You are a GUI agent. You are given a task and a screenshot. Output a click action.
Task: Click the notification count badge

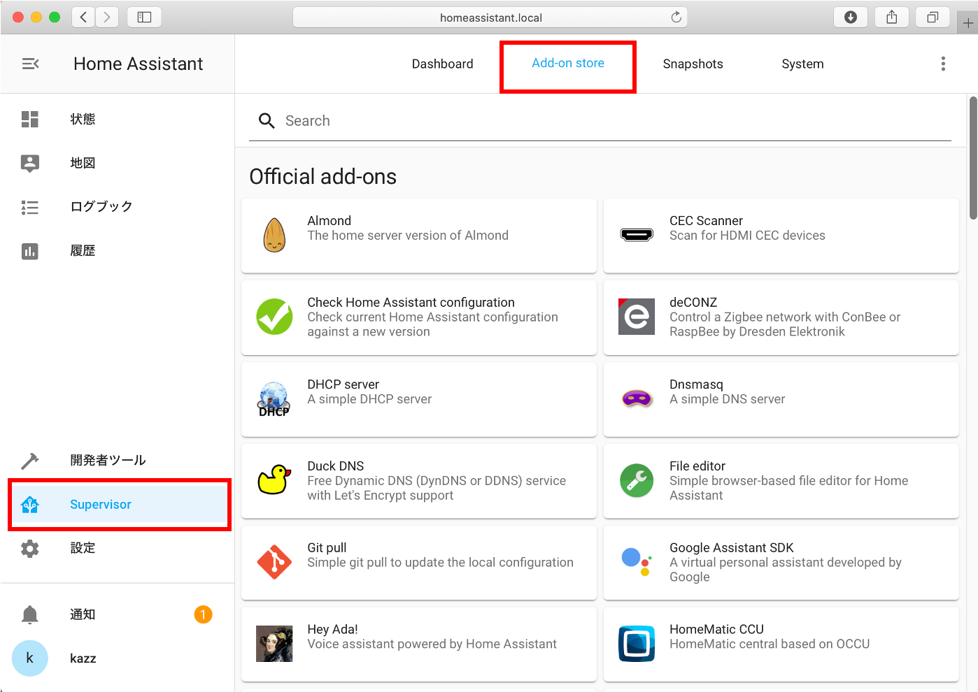[x=203, y=614]
